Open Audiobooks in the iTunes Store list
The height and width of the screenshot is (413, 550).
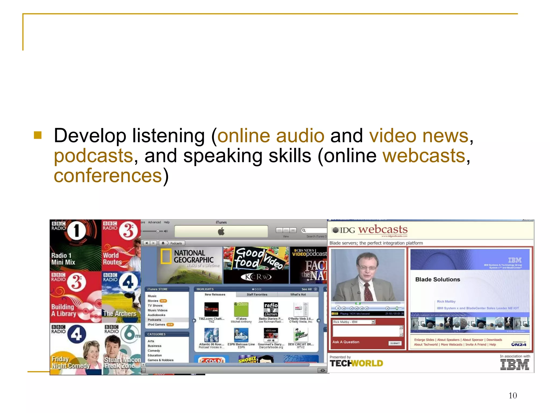pyautogui.click(x=157, y=315)
